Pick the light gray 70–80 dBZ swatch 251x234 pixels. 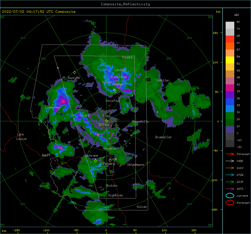coord(230,25)
